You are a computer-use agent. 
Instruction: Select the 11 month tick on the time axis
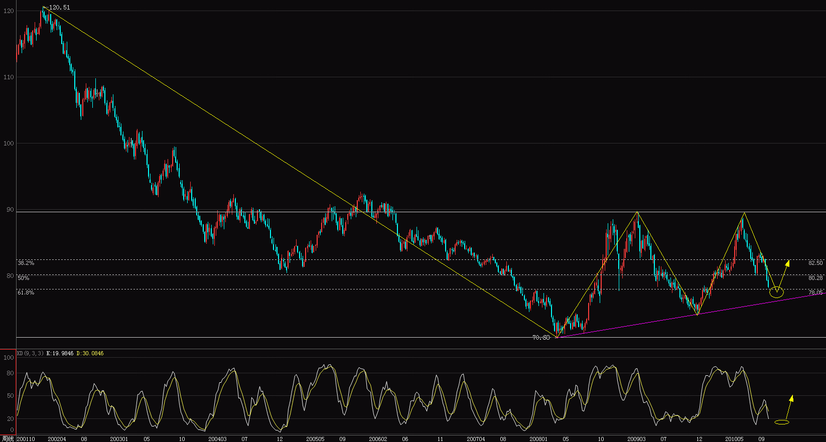(x=440, y=439)
